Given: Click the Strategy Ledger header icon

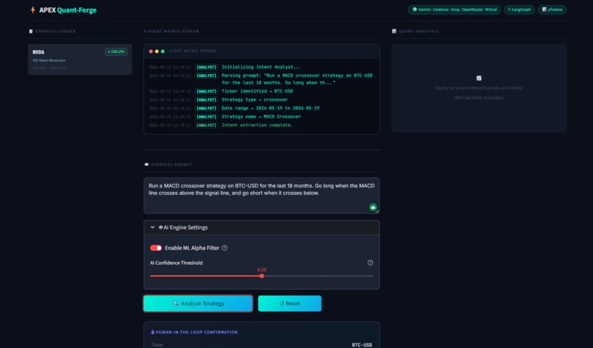Looking at the screenshot, I should [31, 32].
